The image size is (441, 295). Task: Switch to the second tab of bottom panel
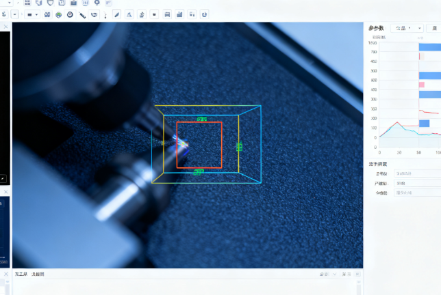(x=38, y=274)
